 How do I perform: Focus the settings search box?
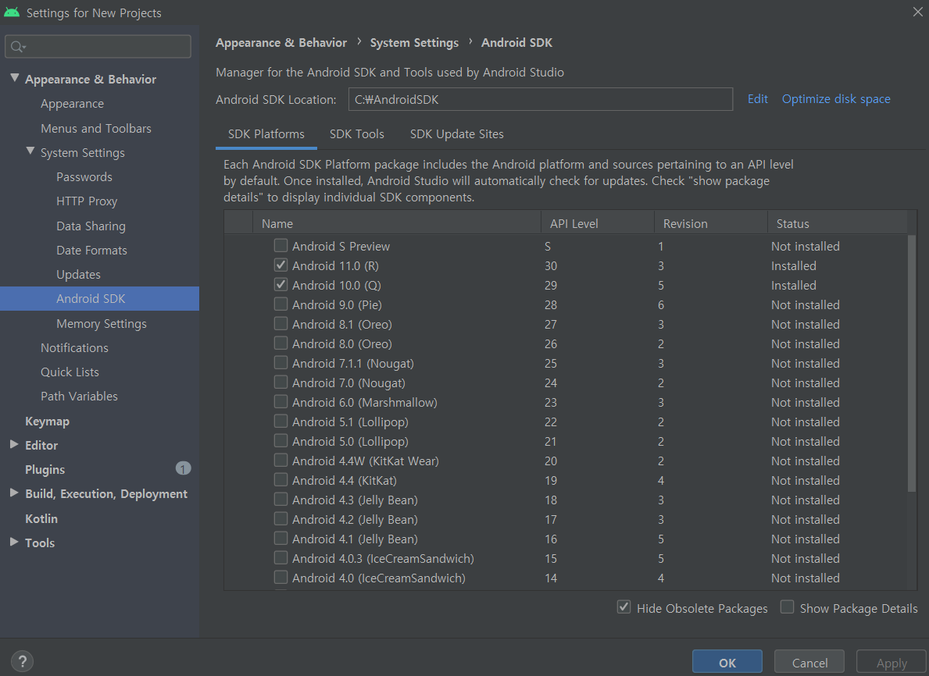click(x=98, y=47)
